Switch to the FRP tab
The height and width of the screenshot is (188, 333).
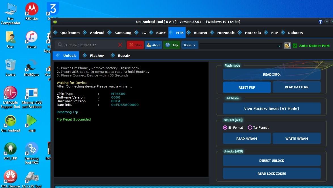(x=271, y=32)
